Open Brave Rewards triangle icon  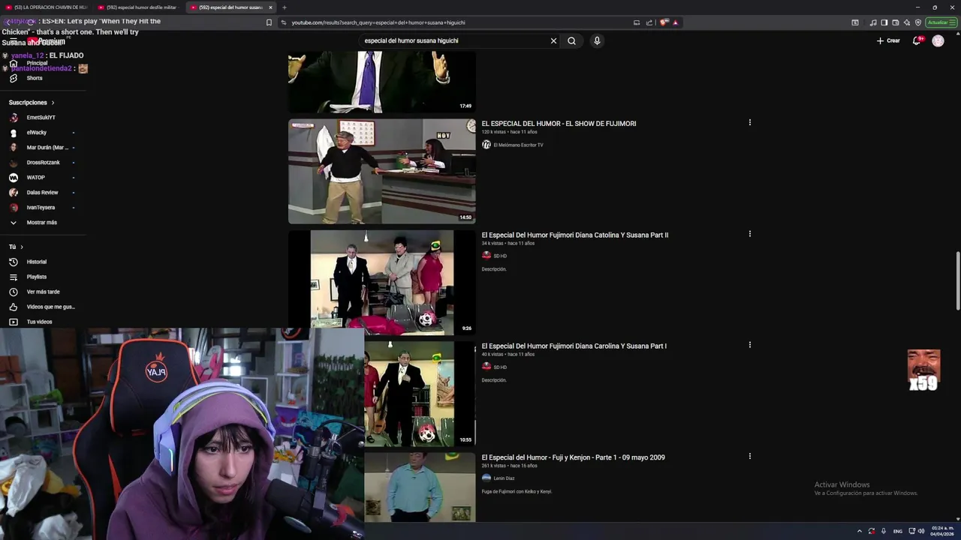pyautogui.click(x=675, y=22)
